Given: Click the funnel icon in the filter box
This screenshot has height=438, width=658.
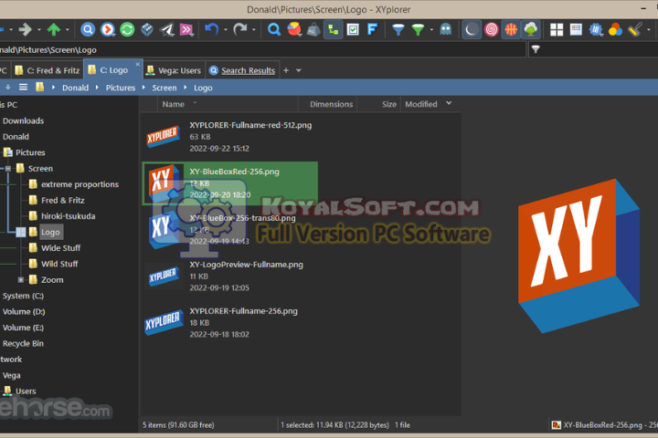Looking at the screenshot, I should (x=536, y=49).
